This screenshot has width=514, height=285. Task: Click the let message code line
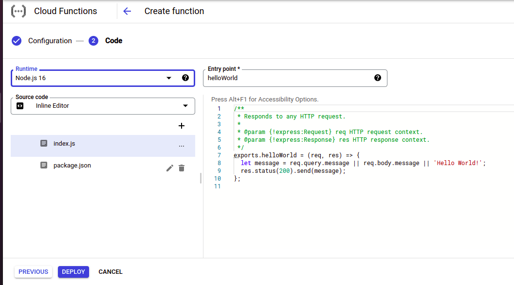point(363,163)
